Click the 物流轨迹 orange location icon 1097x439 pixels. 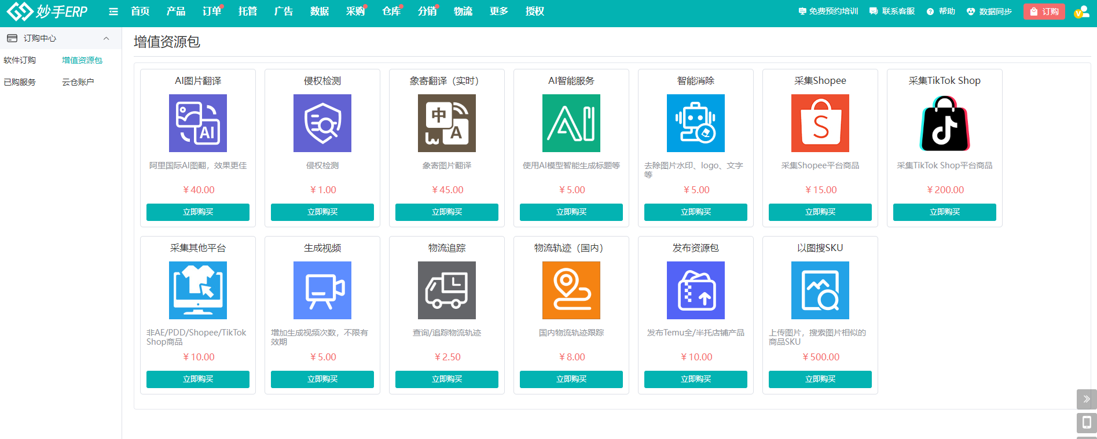click(571, 290)
